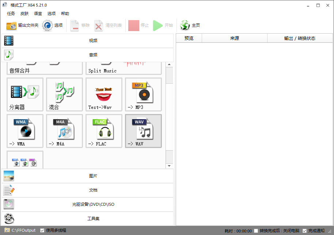Viewport: 334px width, 235px height.
Task: Open the 分离器 audio splitter tool
Action: [x=25, y=94]
